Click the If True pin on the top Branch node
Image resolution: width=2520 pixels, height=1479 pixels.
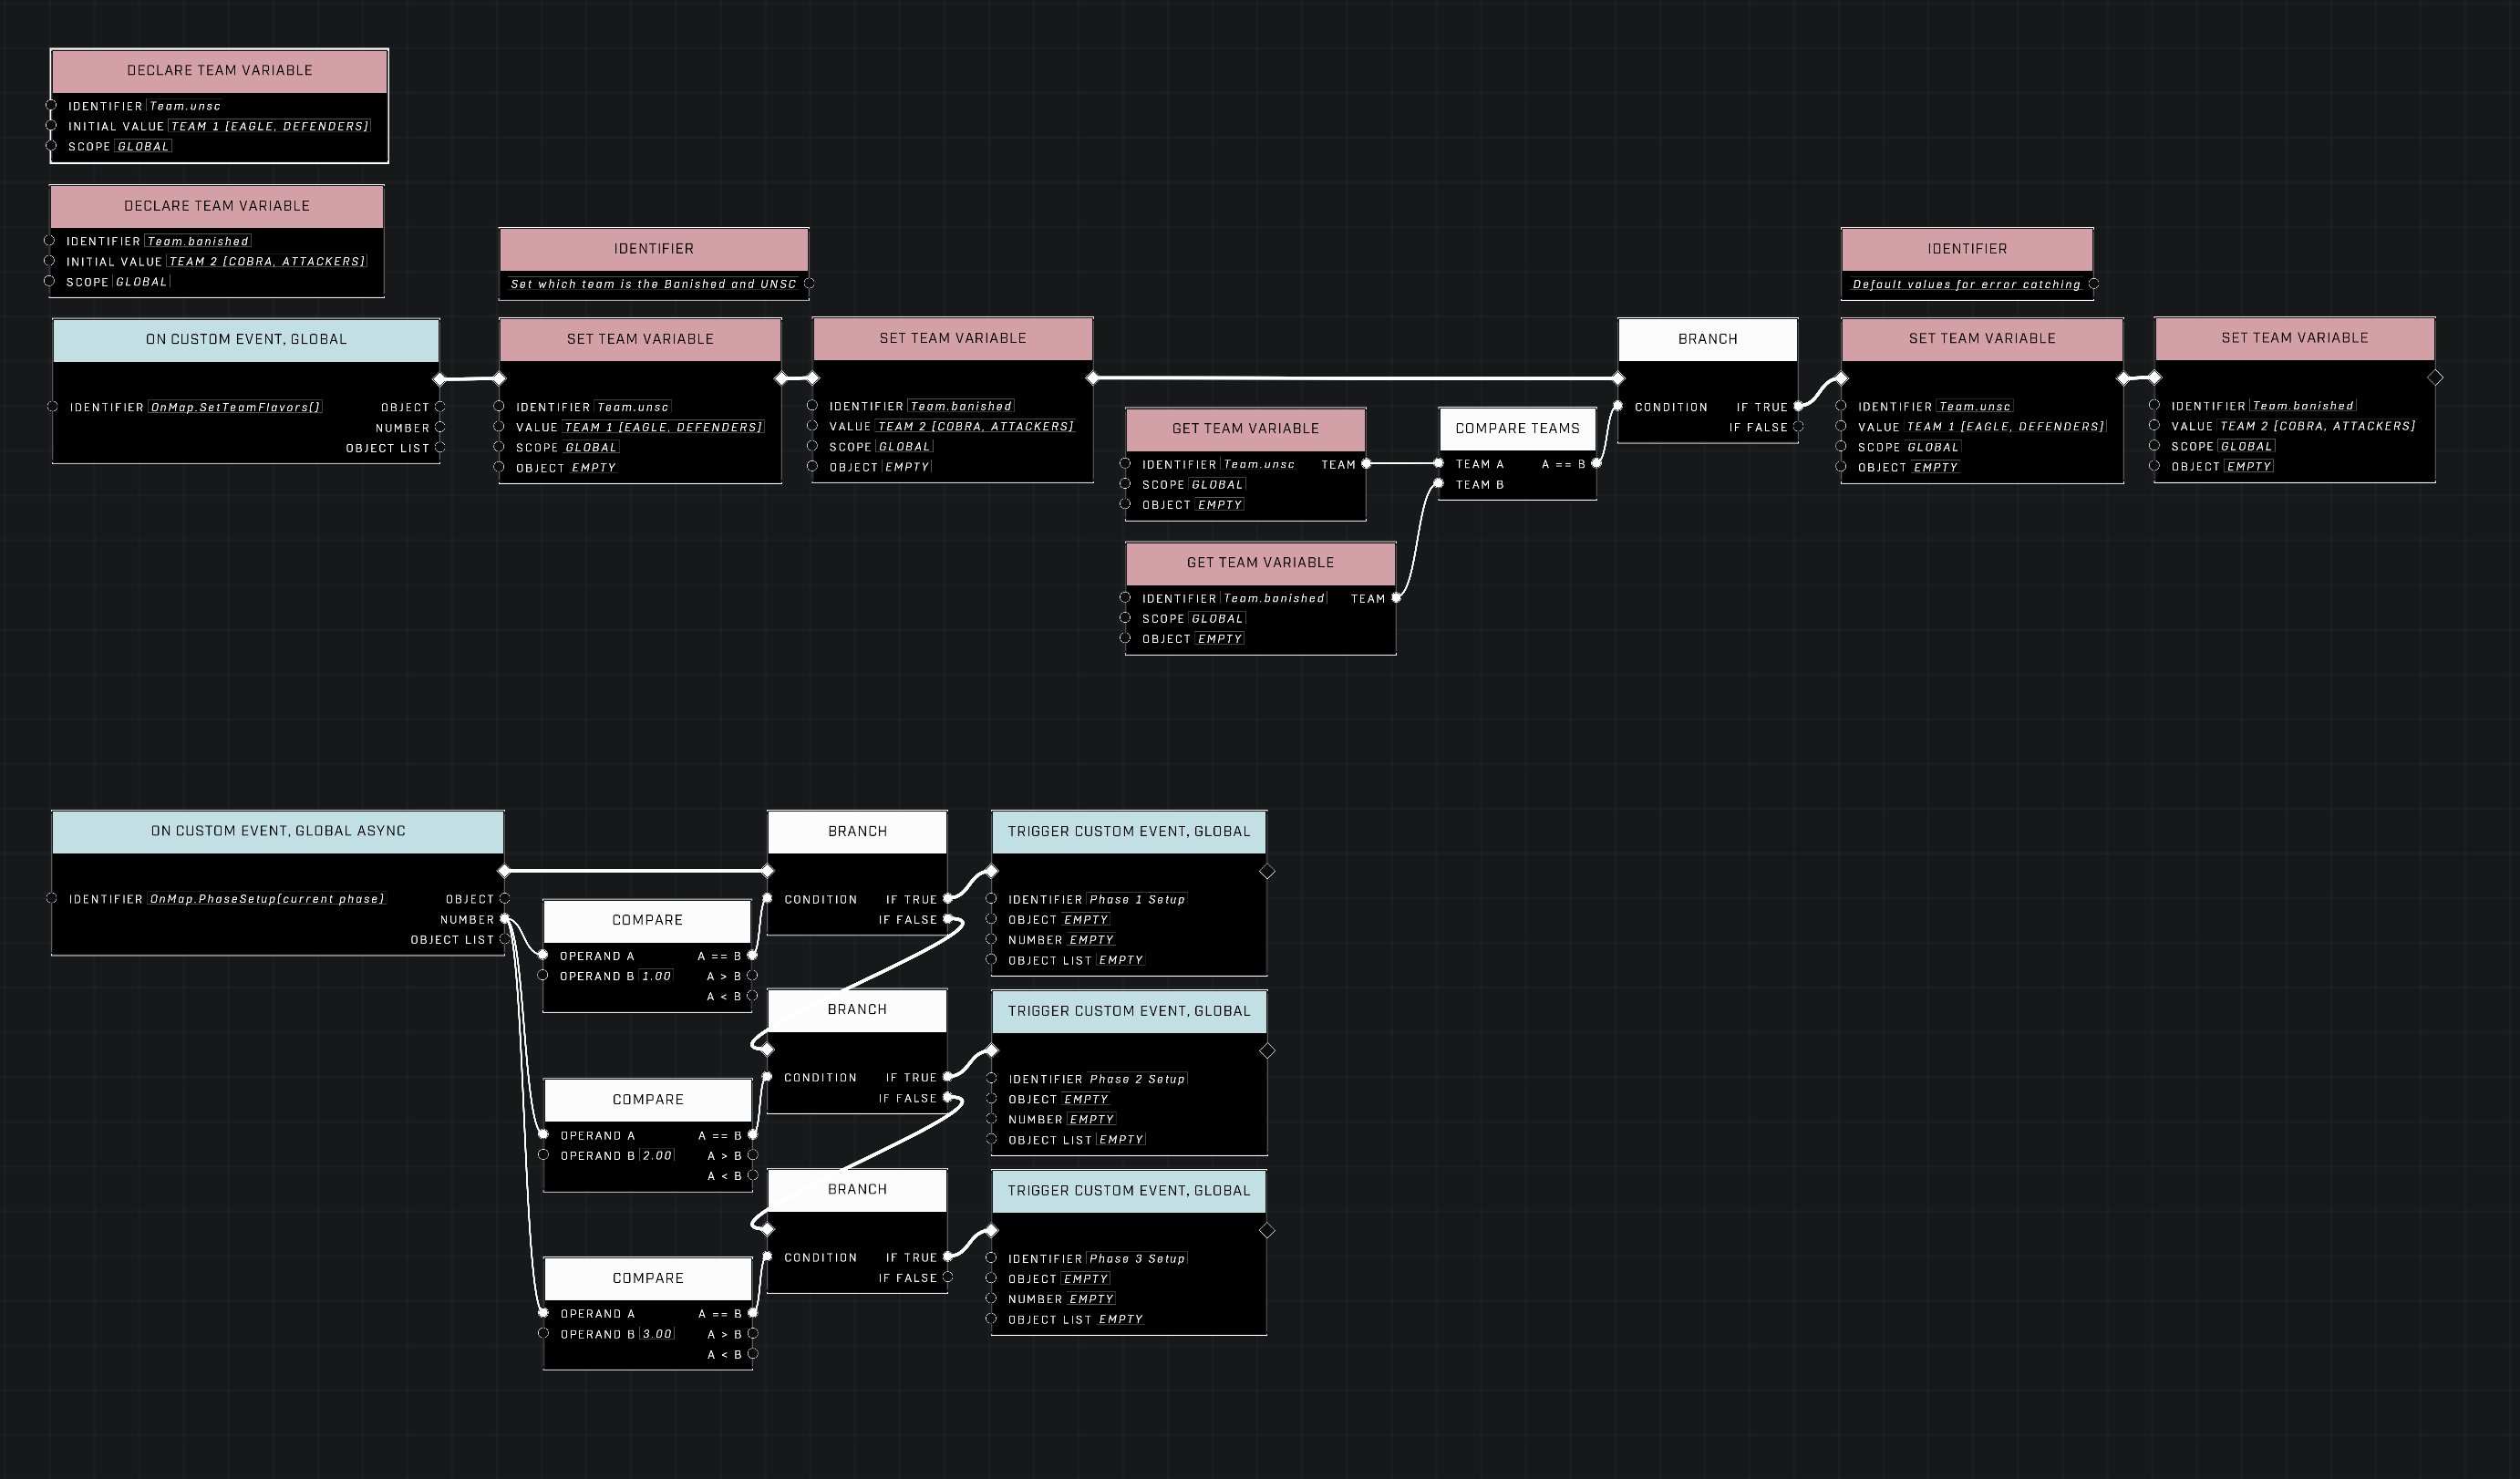point(1798,407)
